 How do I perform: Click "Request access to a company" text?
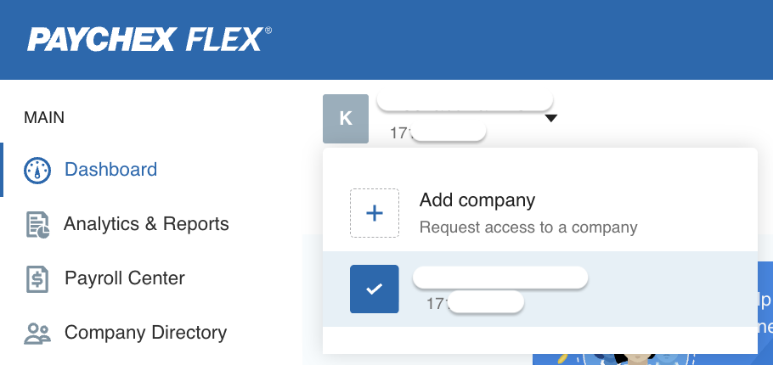pyautogui.click(x=528, y=227)
